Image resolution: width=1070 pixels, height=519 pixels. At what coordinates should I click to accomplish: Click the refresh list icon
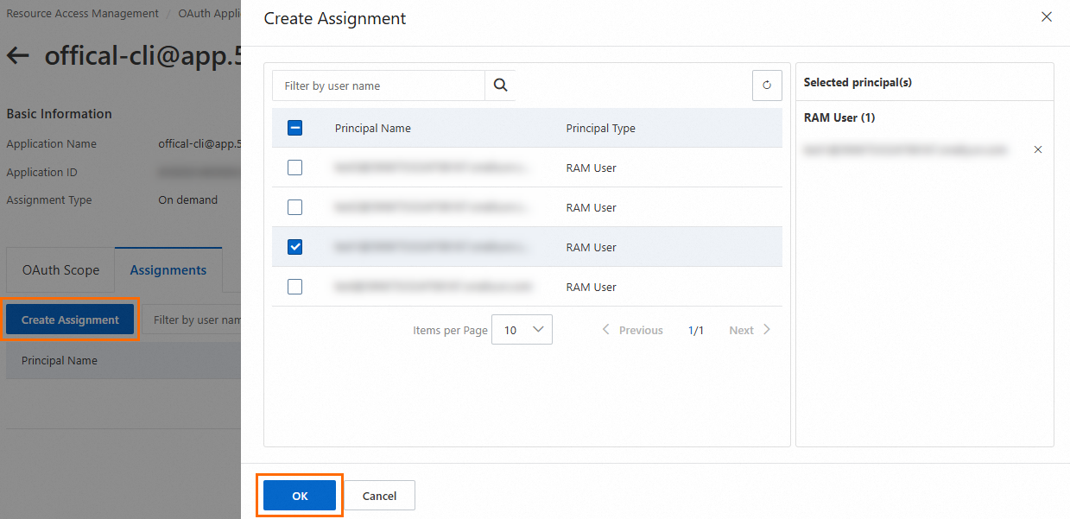[767, 85]
